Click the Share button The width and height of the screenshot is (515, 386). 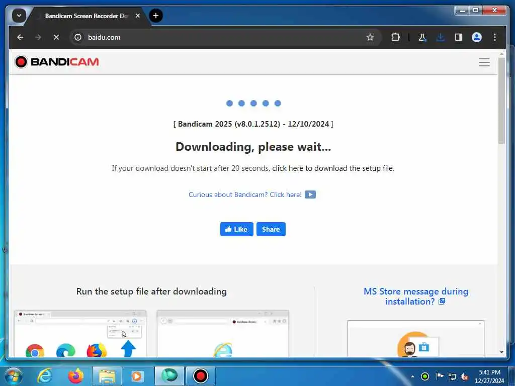point(271,229)
